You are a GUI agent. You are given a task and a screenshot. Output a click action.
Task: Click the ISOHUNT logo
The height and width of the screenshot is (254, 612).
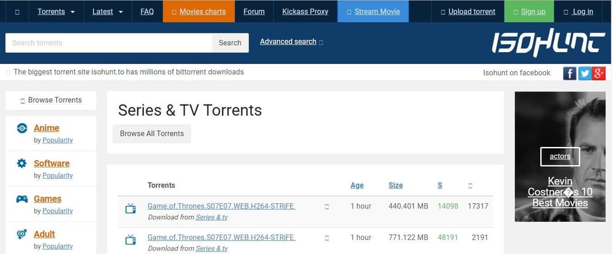(549, 43)
